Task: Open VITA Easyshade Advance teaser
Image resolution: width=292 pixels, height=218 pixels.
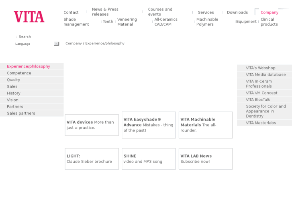Action: pos(149,125)
